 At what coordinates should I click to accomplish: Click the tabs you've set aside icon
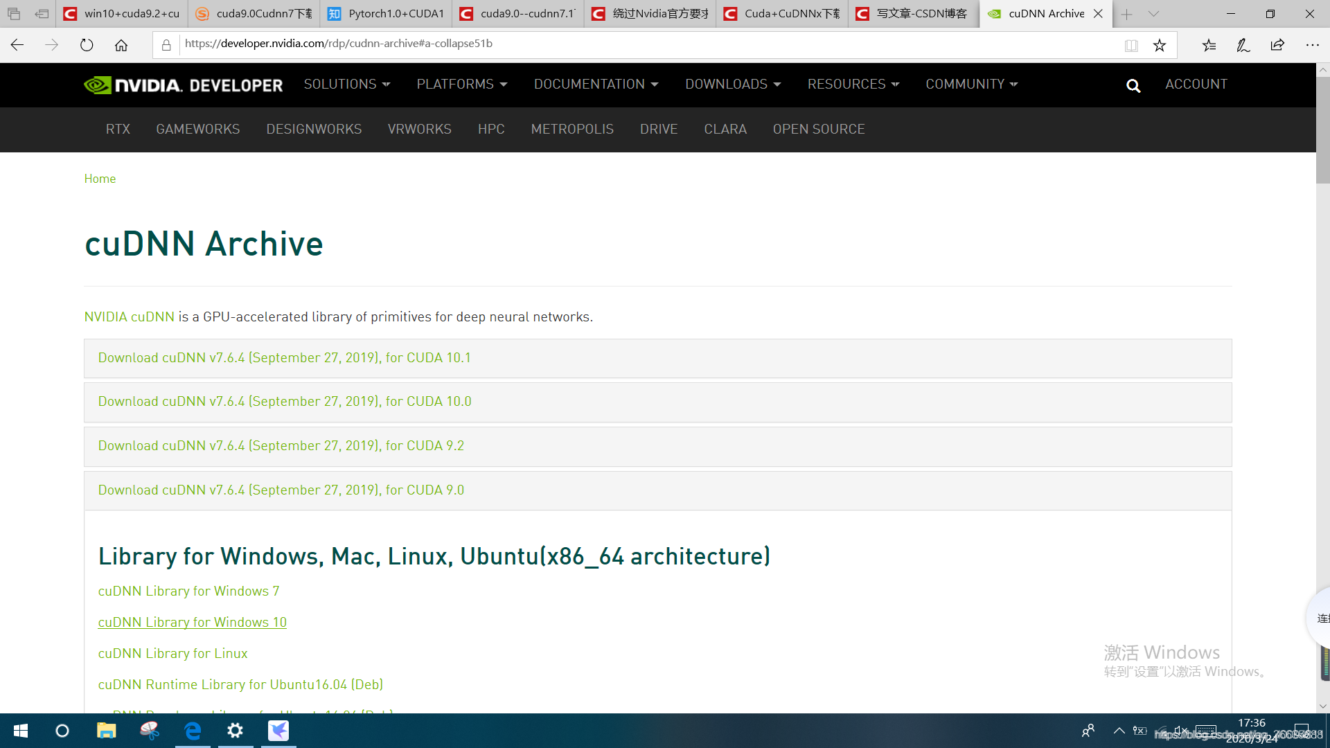14,14
